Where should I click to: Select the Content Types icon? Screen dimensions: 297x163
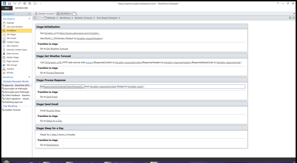4,42
